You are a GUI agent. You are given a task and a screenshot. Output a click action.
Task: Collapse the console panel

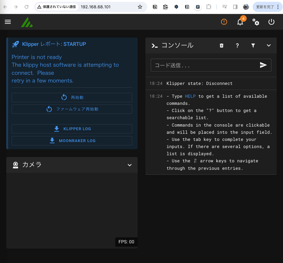tap(269, 46)
